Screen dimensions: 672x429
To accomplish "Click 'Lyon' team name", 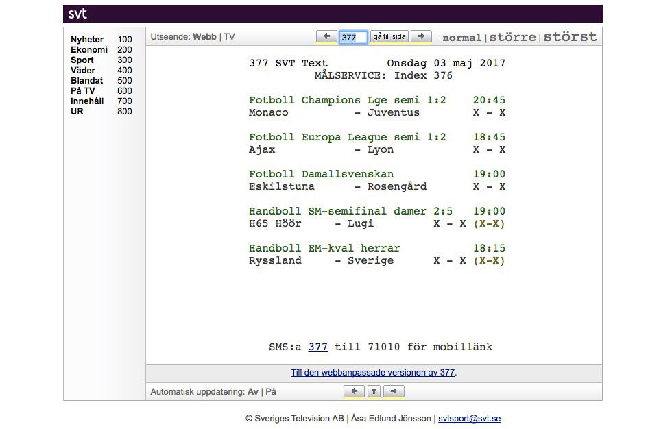I will (381, 150).
